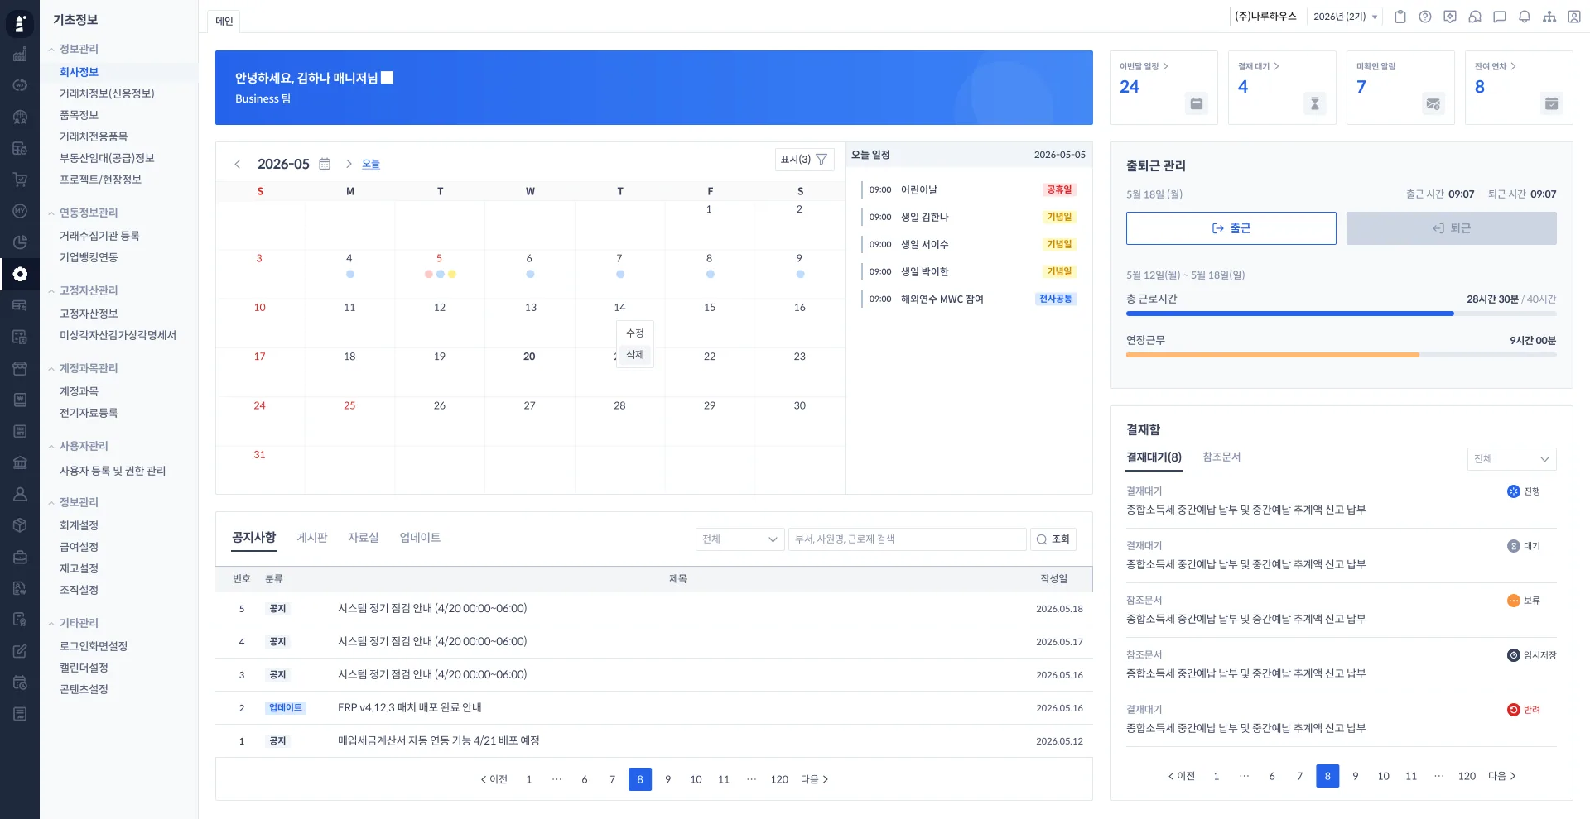Open the 표시(3) calendar filter
The height and width of the screenshot is (819, 1590).
(x=804, y=159)
